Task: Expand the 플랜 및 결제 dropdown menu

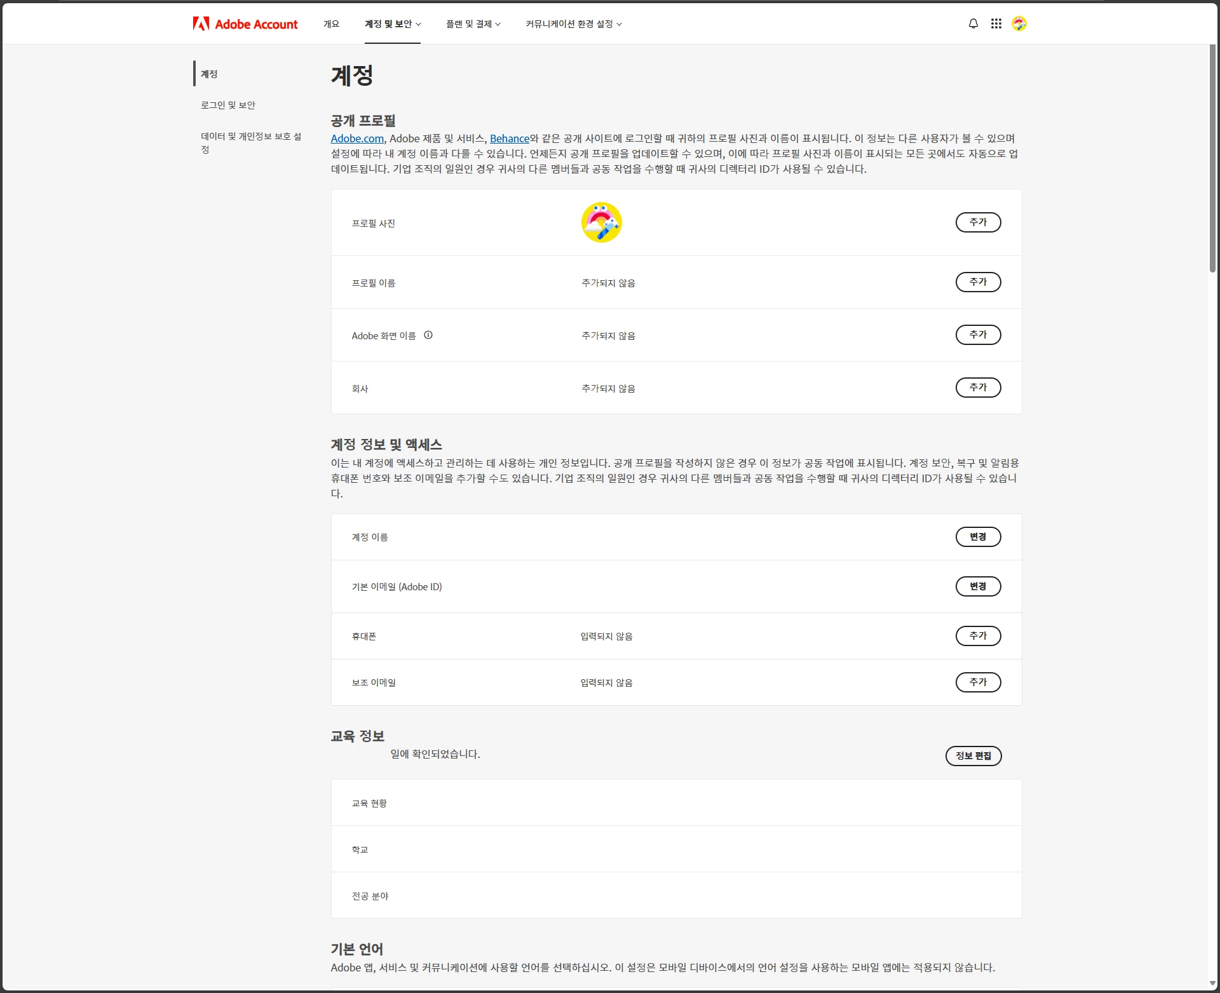Action: [473, 24]
